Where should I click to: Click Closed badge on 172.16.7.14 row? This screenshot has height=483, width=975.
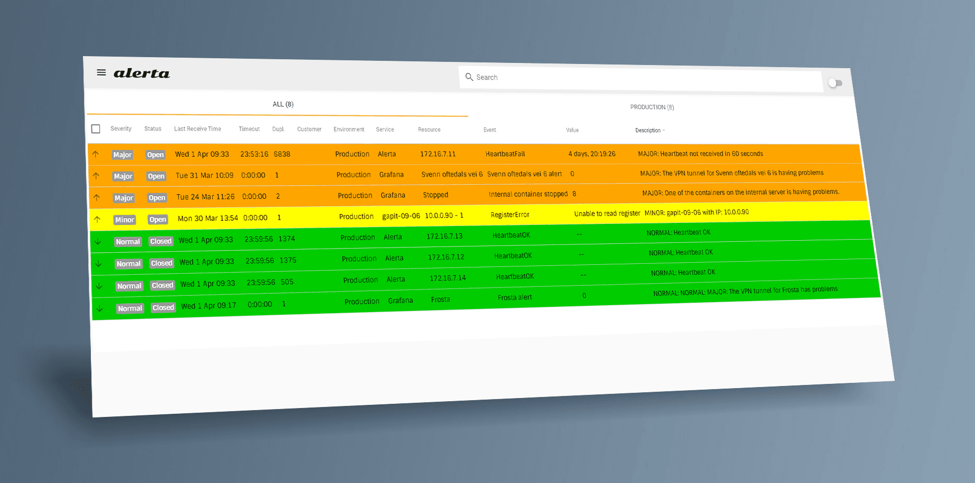[x=162, y=285]
